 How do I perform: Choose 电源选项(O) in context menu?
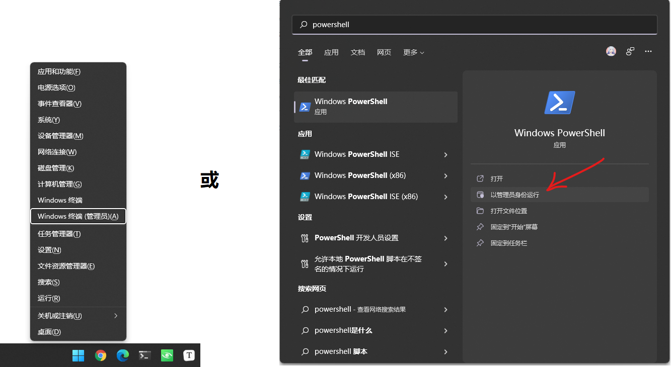(79, 87)
